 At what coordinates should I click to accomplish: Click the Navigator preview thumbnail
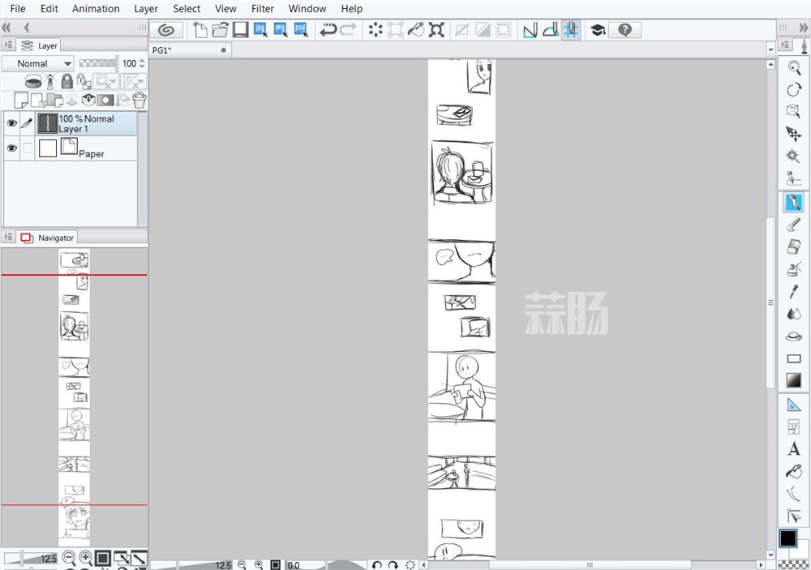point(74,396)
